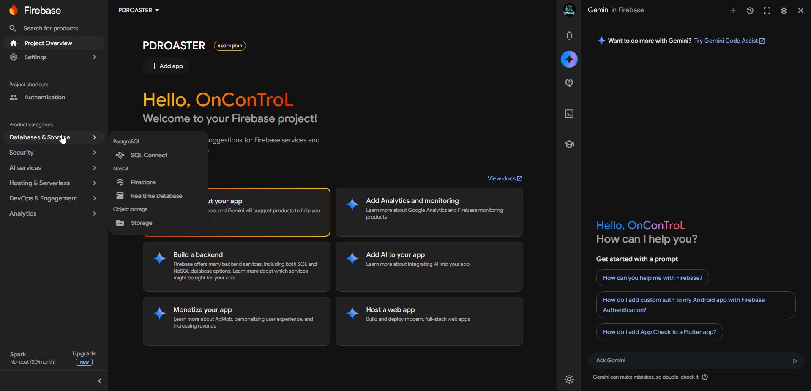The width and height of the screenshot is (811, 391).
Task: Toggle light/dark theme sun icon
Action: point(569,379)
